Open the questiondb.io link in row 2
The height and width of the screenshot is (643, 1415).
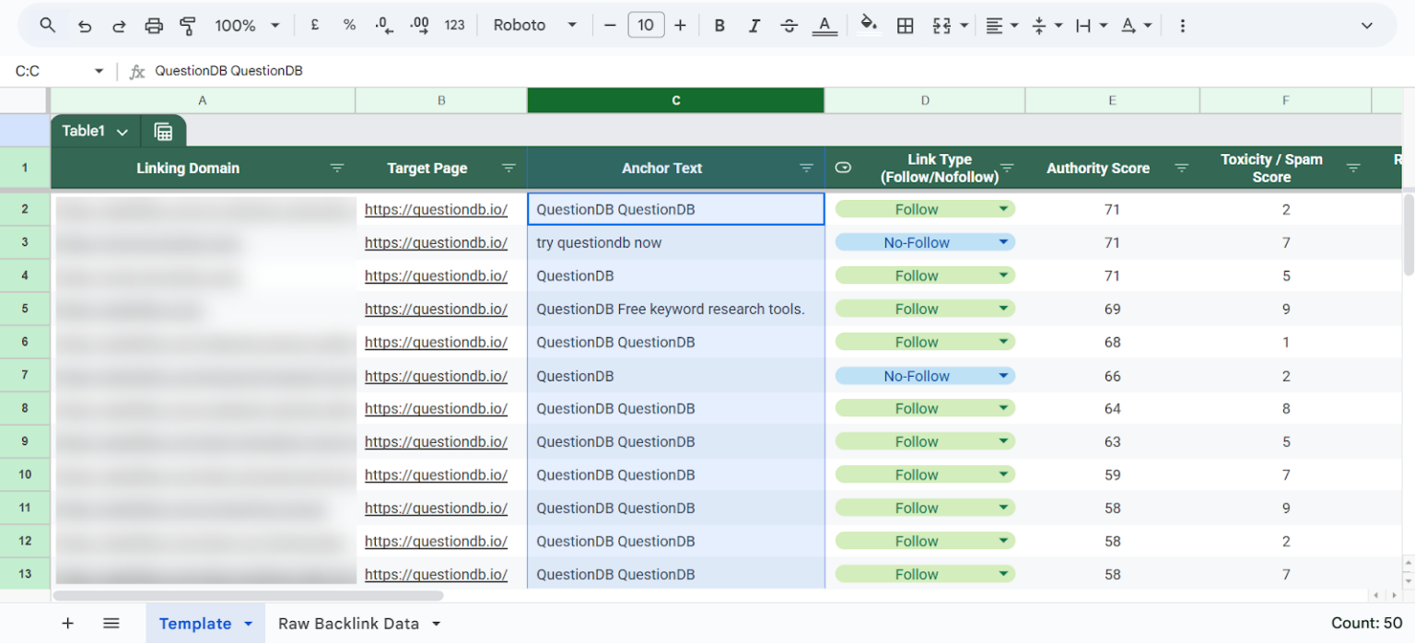(x=436, y=209)
